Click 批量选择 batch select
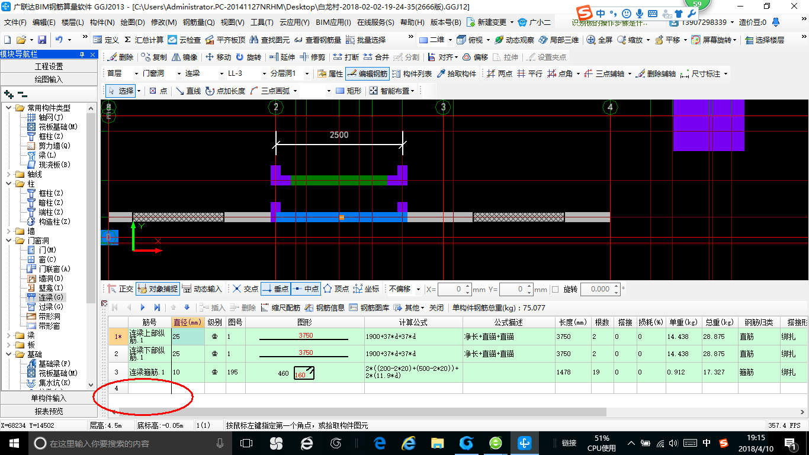This screenshot has width=809, height=455. 365,40
